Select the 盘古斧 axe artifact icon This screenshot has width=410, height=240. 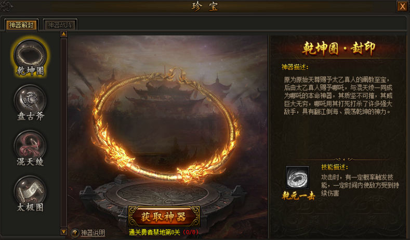pyautogui.click(x=30, y=100)
